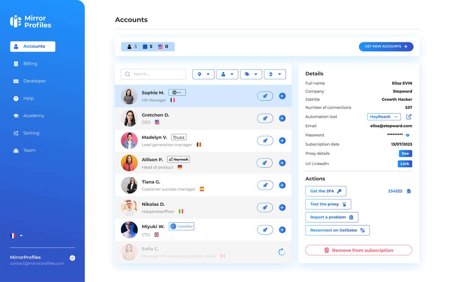Viewport: 451px width, 282px height.
Task: Click the copy icon next to 2FA code 234322
Action: pyautogui.click(x=409, y=191)
